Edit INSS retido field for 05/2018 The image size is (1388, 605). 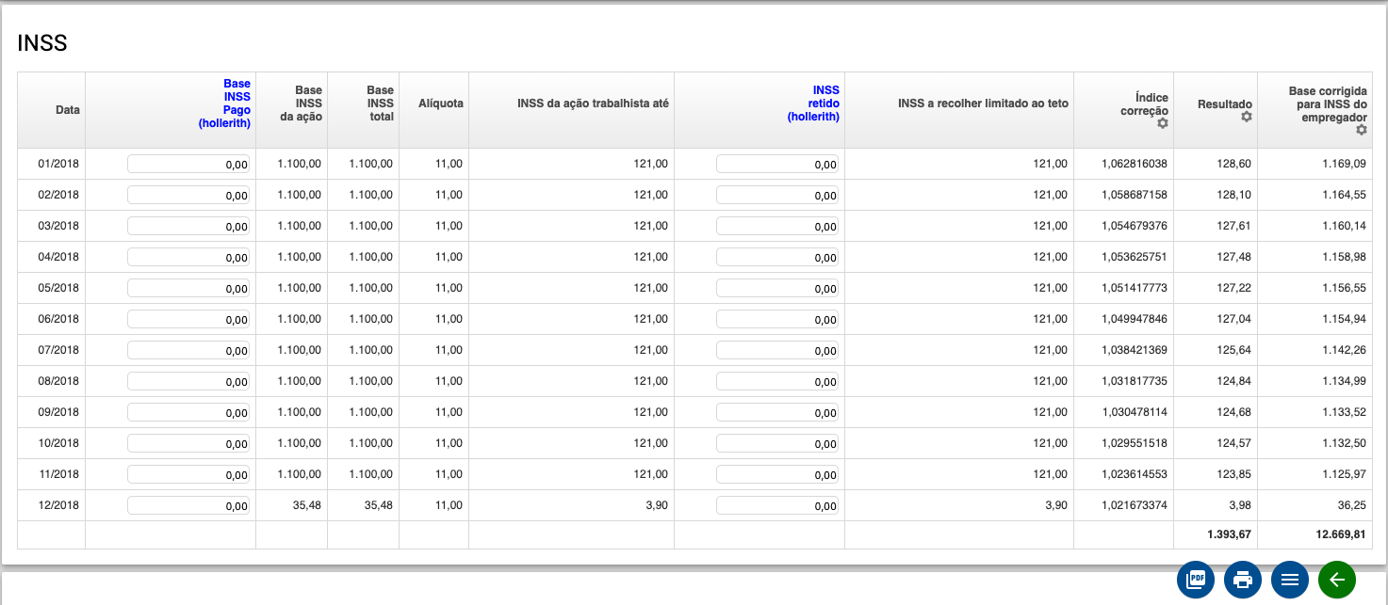tap(777, 288)
